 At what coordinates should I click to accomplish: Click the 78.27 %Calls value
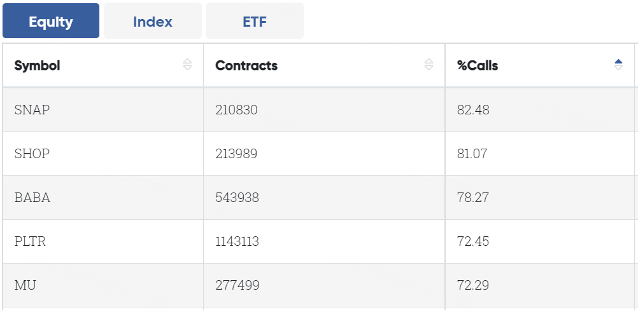pos(473,198)
